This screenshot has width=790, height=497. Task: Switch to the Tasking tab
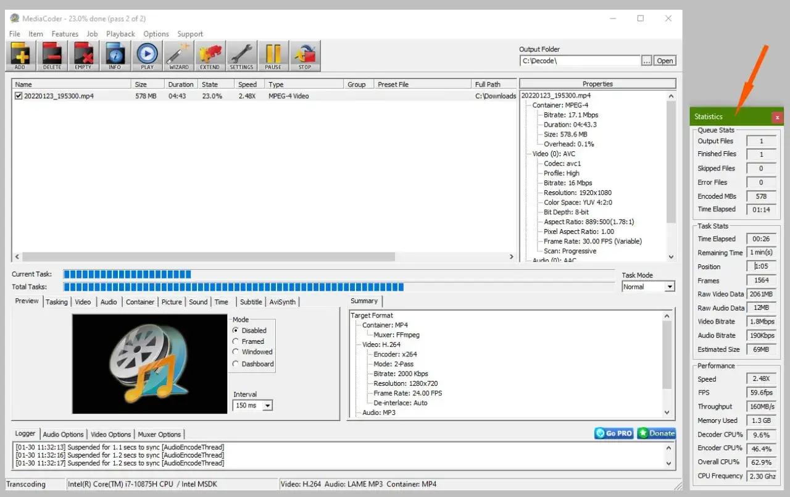point(57,302)
